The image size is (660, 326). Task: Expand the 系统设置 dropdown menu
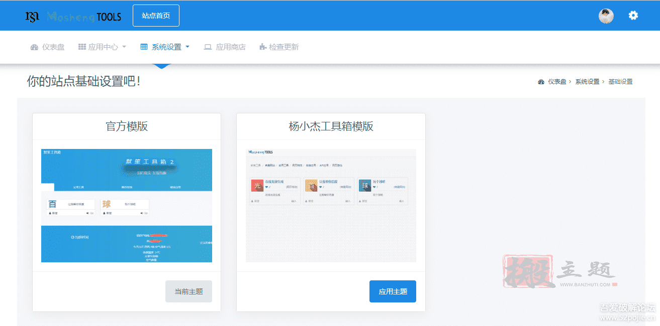pos(165,47)
